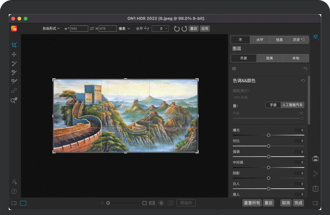Reset the 色调&&颜色 panel with its undo arrow
This screenshot has width=330, height=215.
coord(303,81)
